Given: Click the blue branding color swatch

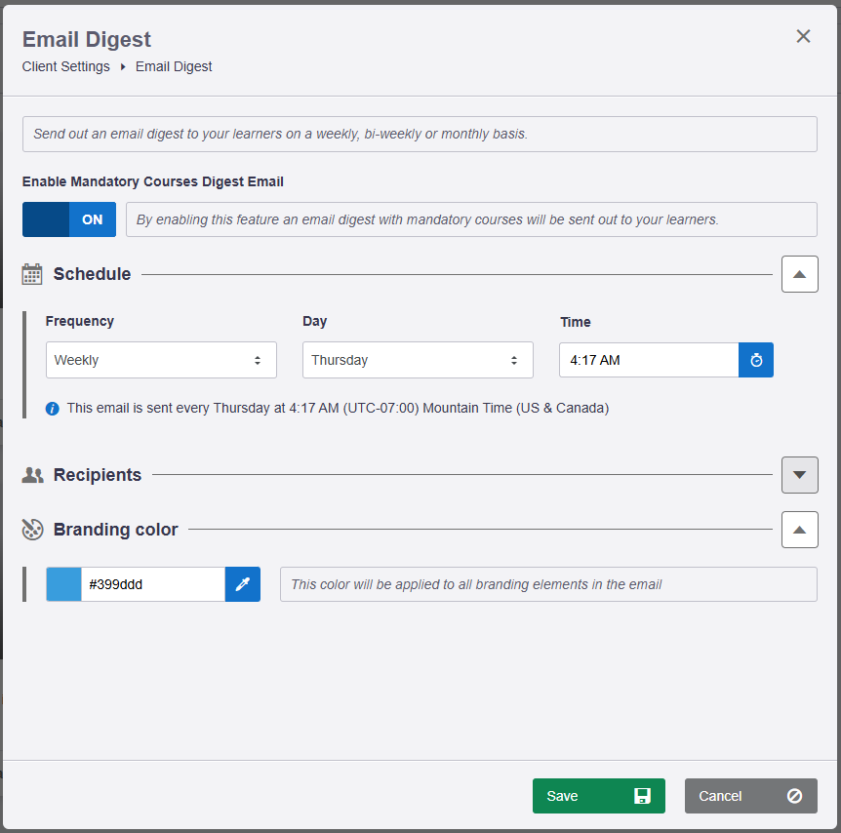Looking at the screenshot, I should click(63, 584).
